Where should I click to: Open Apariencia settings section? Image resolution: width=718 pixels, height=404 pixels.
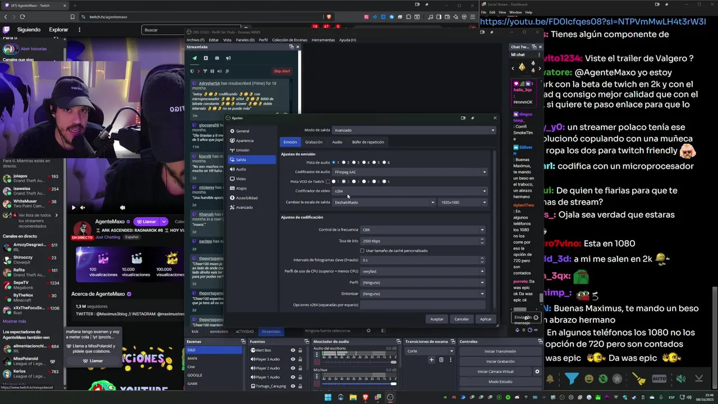(x=252, y=140)
